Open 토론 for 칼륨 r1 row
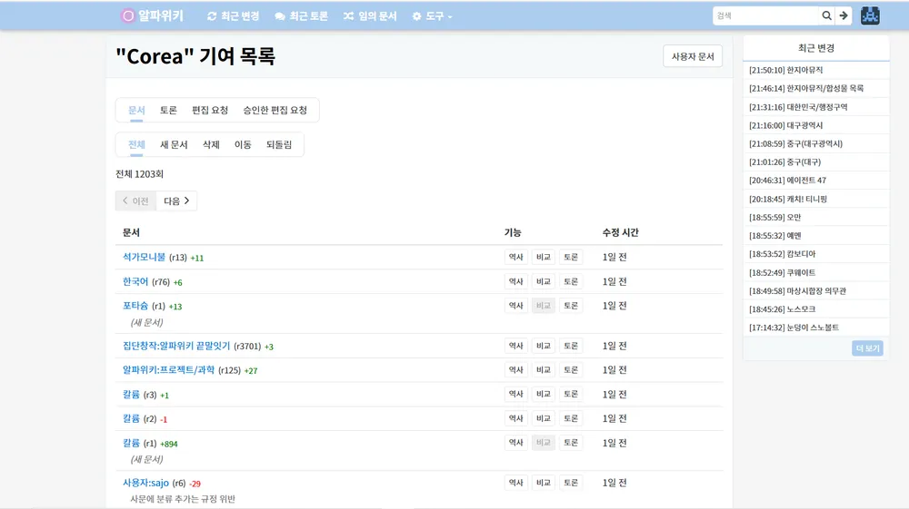Viewport: 909px width, 509px height. click(x=571, y=443)
